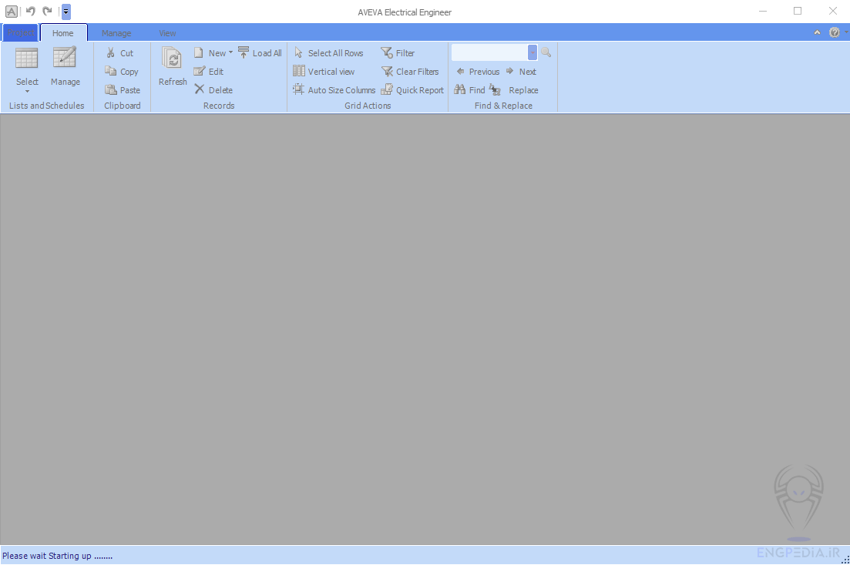Switch to the Manage tab
This screenshot has height=565, width=850.
tap(116, 33)
